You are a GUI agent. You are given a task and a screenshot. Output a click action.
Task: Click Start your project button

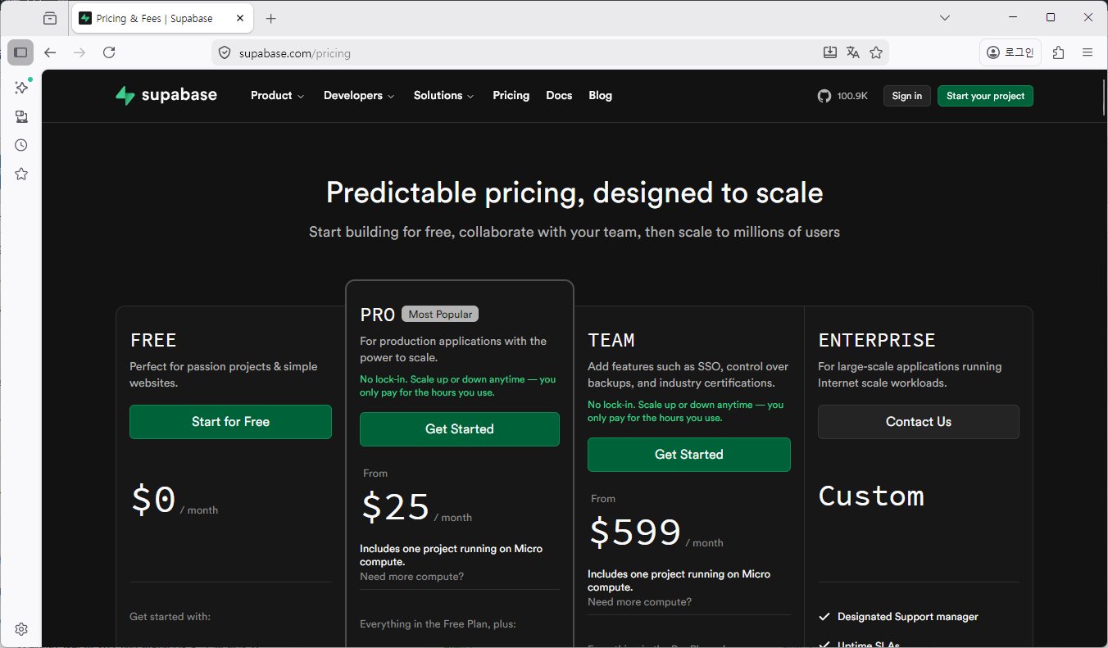985,96
